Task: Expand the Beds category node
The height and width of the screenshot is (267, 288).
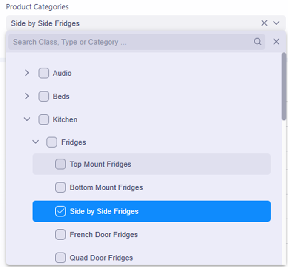Action: pyautogui.click(x=27, y=97)
